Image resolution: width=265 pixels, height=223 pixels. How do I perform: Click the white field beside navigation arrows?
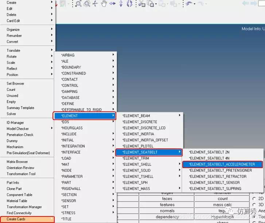click(262, 3)
